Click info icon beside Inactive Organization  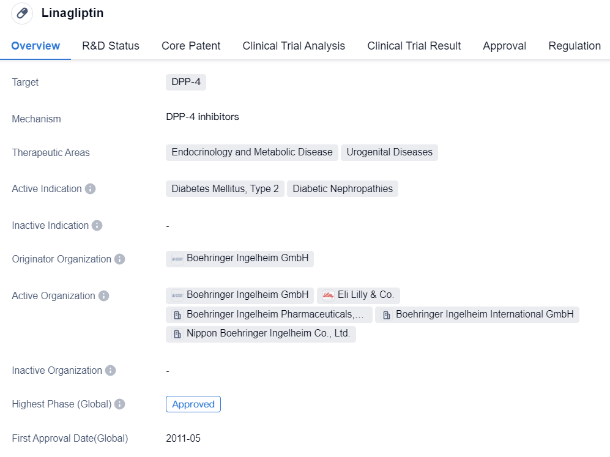(110, 370)
